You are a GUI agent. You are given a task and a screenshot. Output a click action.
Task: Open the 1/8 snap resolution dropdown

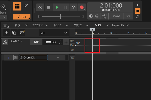tap(21, 17)
